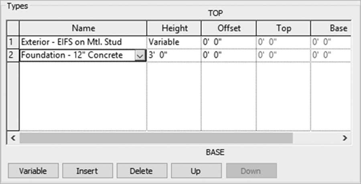Click the Base column header
The height and width of the screenshot is (184, 361).
pyautogui.click(x=331, y=28)
